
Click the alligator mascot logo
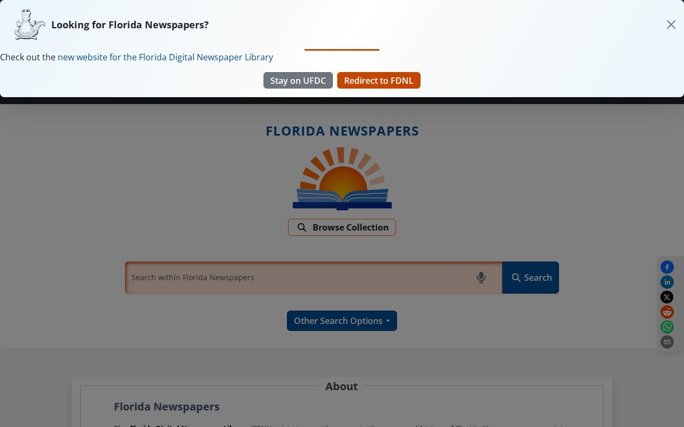click(x=30, y=25)
